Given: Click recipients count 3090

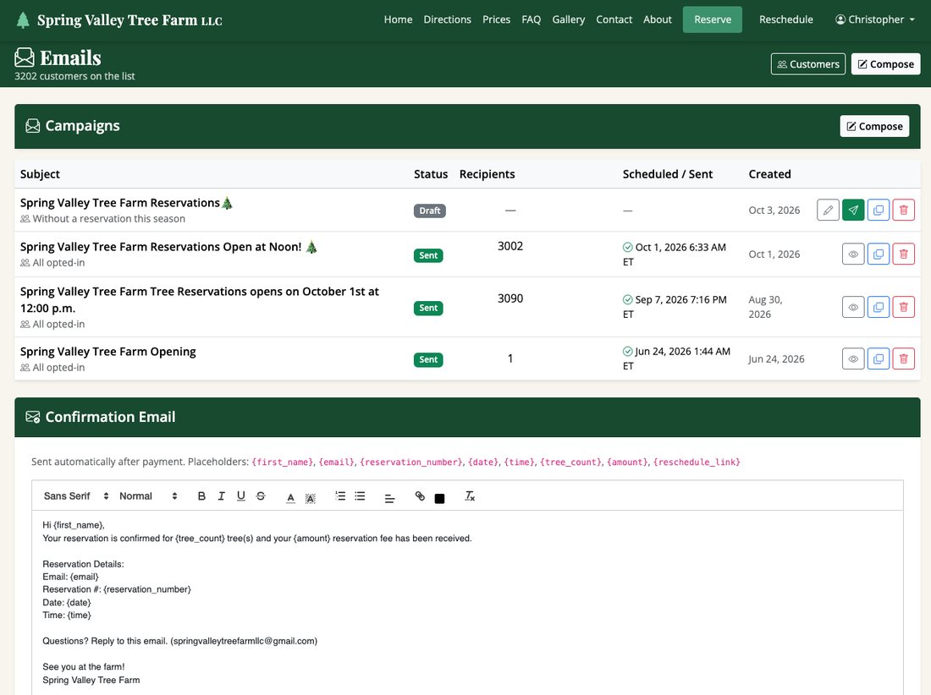Looking at the screenshot, I should coord(510,298).
